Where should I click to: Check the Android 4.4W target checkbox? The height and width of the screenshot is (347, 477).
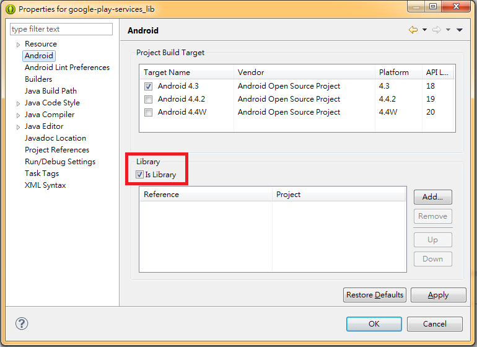coord(148,113)
